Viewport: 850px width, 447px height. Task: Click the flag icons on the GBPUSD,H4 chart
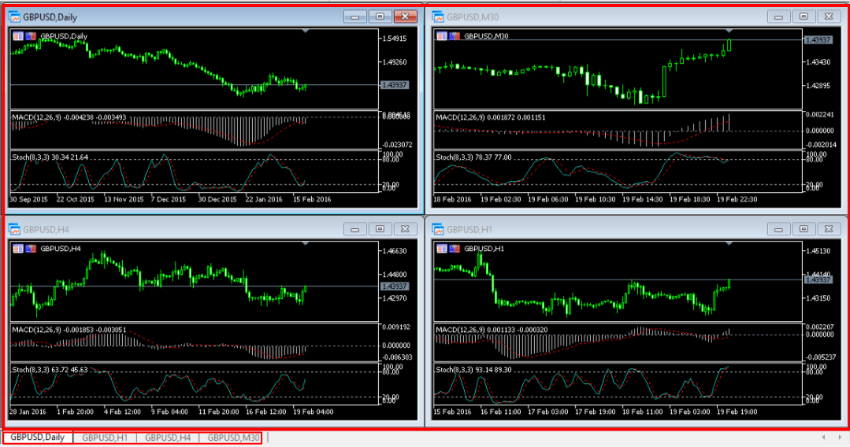click(24, 249)
